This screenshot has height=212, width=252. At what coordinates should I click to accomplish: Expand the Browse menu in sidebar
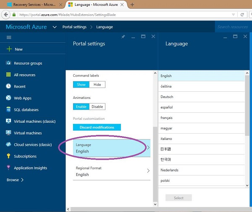[x=15, y=180]
